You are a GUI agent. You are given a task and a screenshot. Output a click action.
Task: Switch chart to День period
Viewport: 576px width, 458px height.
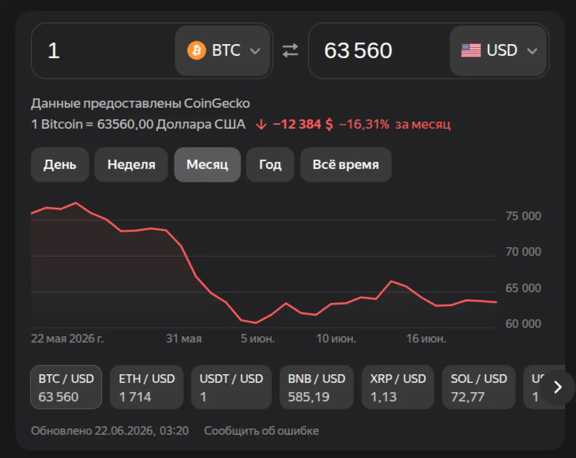point(60,164)
